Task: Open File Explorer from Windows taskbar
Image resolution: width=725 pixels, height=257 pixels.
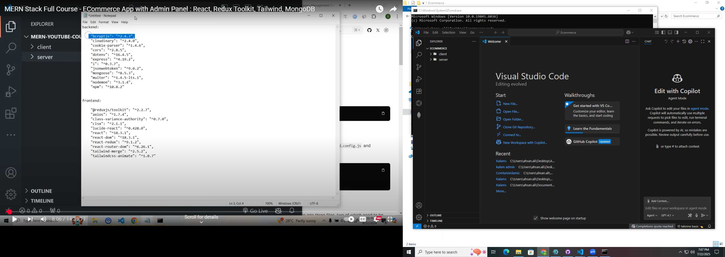Action: [518, 252]
